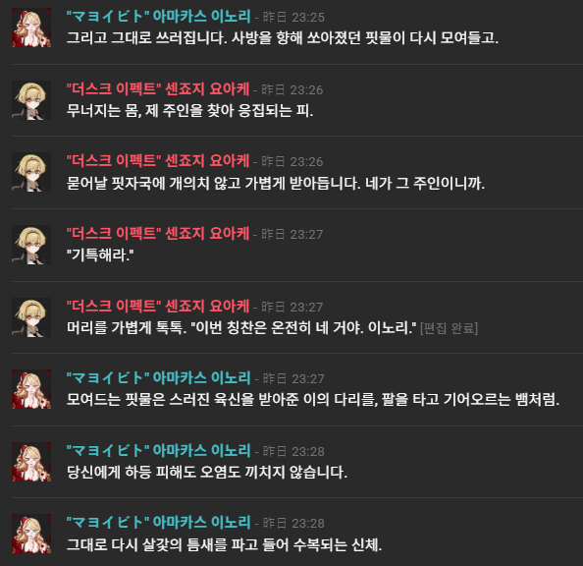The image size is (583, 566).
Task: Click the 23:25 timestamp
Action: pyautogui.click(x=293, y=17)
